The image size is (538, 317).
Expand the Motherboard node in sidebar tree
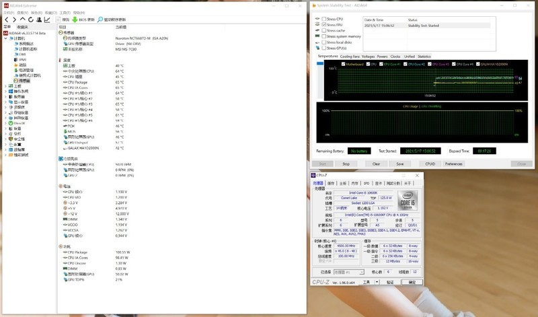[6, 86]
